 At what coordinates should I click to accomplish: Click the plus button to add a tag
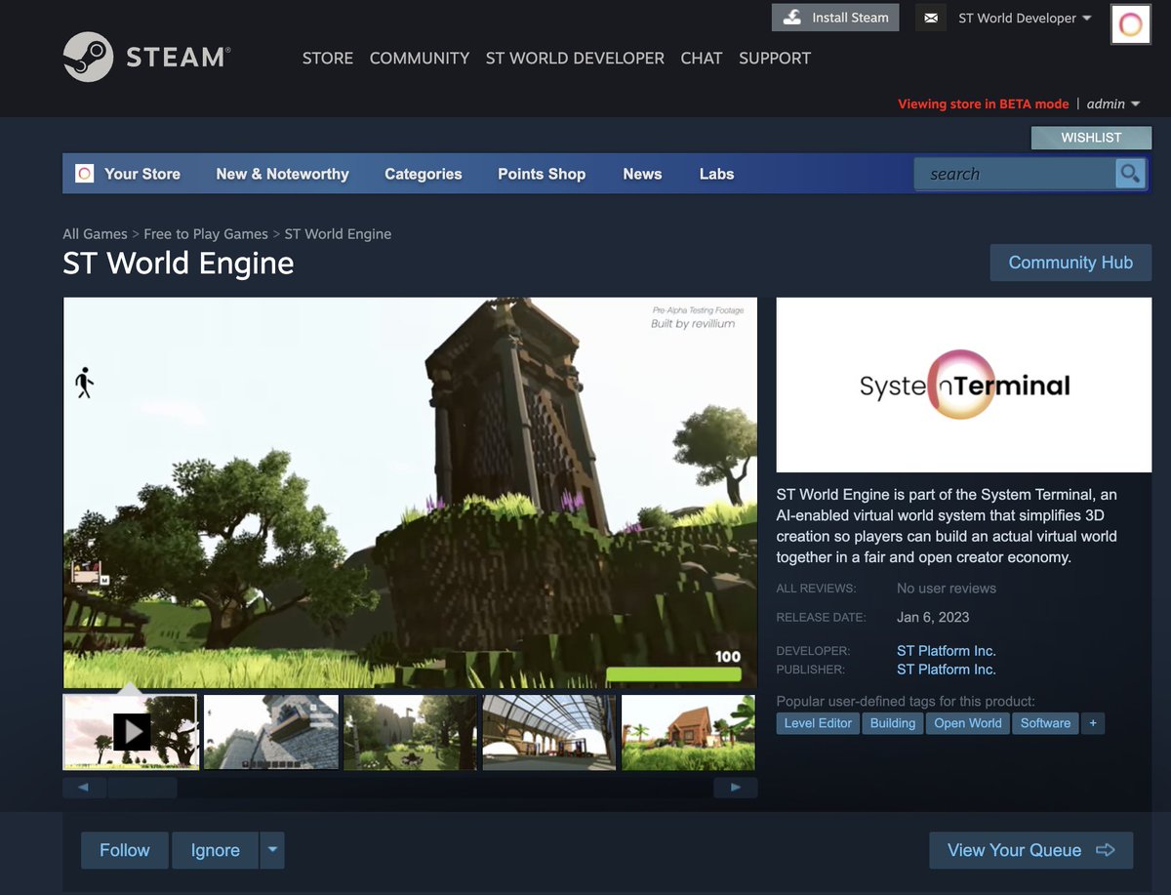point(1093,723)
